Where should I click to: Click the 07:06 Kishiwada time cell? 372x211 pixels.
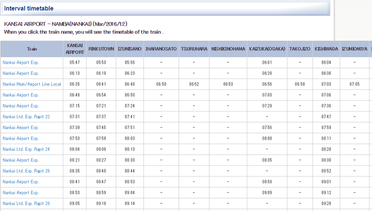click(x=326, y=95)
